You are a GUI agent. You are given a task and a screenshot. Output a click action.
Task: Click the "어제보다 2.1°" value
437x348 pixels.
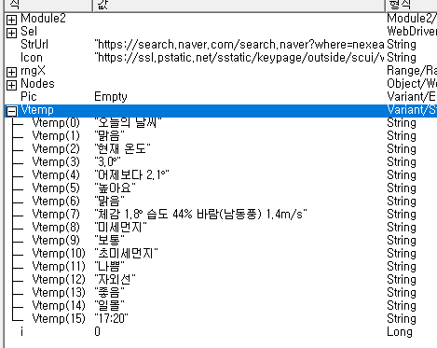pyautogui.click(x=131, y=175)
